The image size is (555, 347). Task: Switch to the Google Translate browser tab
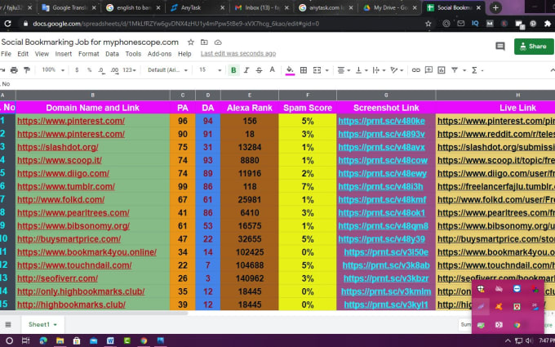(x=69, y=7)
